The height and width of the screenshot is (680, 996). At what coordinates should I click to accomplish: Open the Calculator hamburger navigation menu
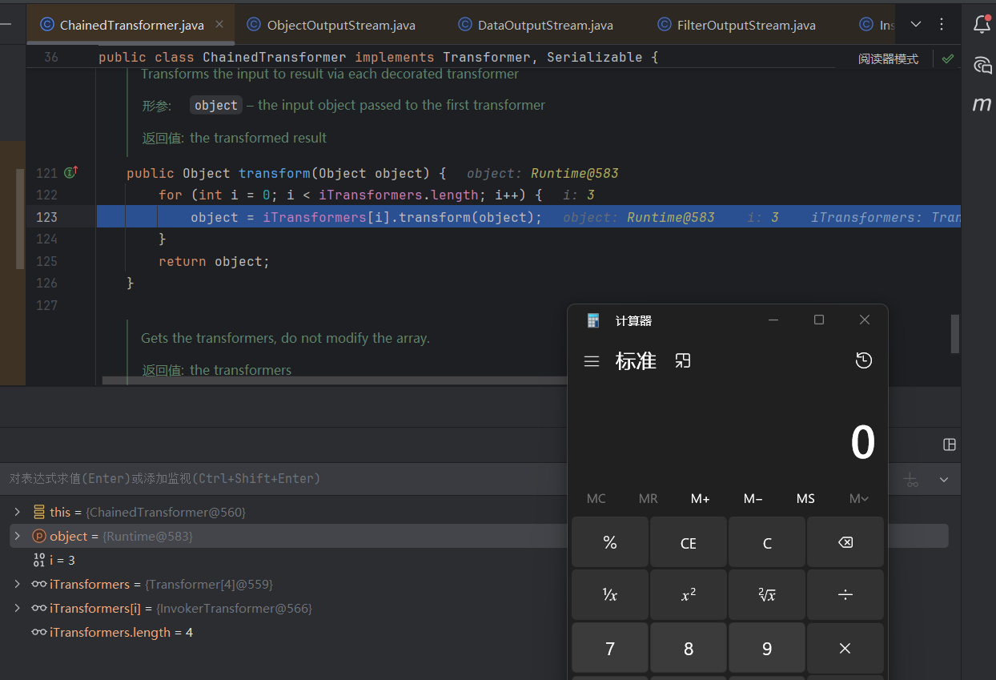click(x=592, y=361)
